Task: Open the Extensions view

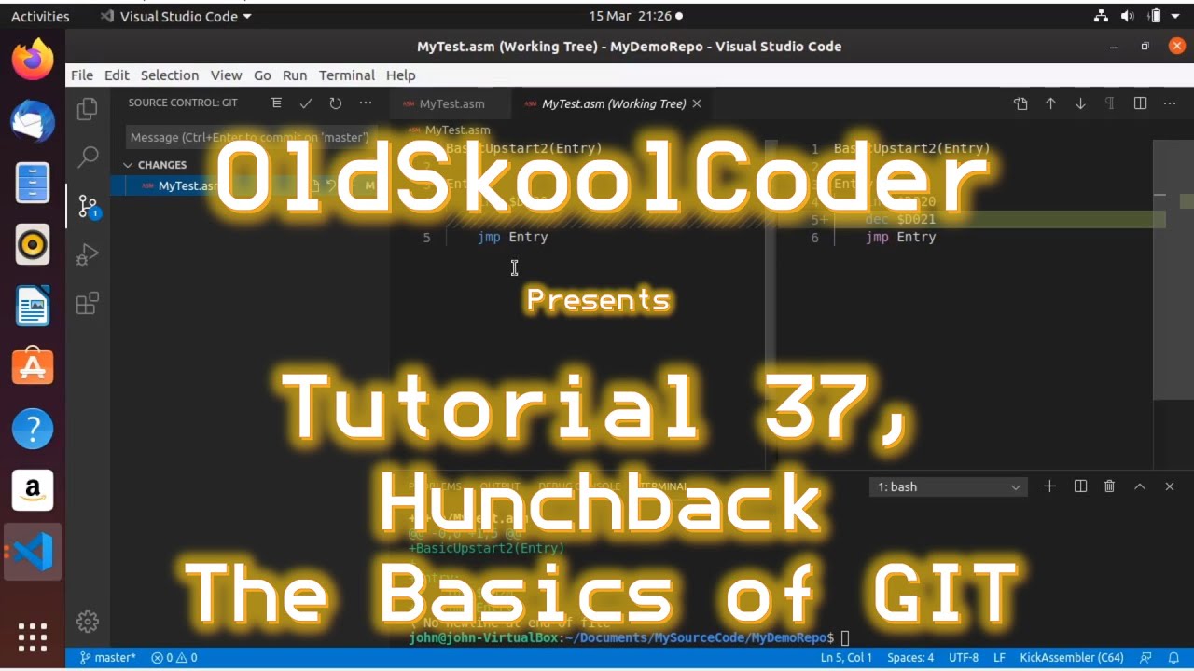Action: (x=88, y=303)
